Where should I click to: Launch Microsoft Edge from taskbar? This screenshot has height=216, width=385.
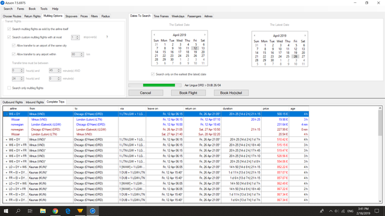pyautogui.click(x=68, y=211)
